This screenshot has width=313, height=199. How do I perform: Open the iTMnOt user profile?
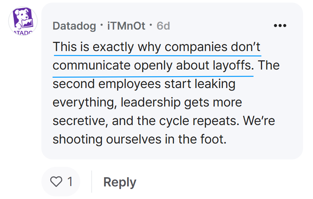click(x=126, y=26)
